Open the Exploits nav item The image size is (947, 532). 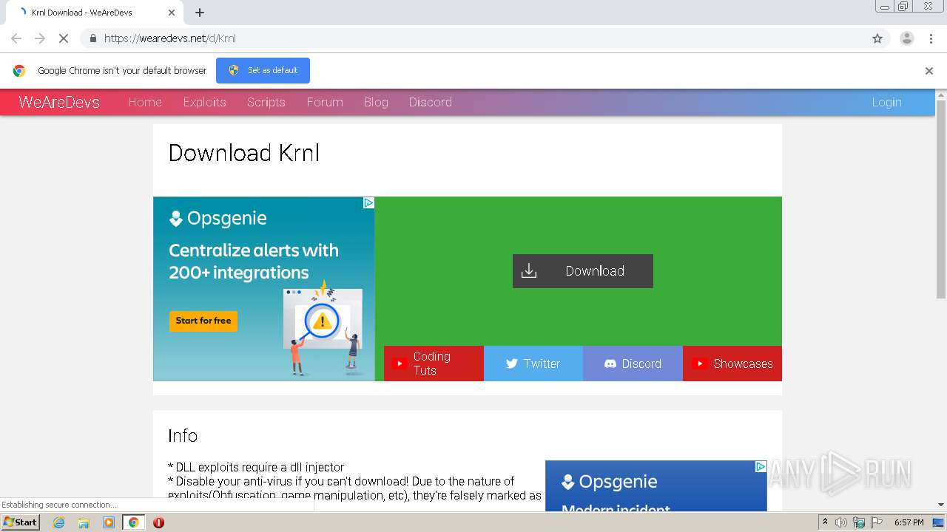205,102
